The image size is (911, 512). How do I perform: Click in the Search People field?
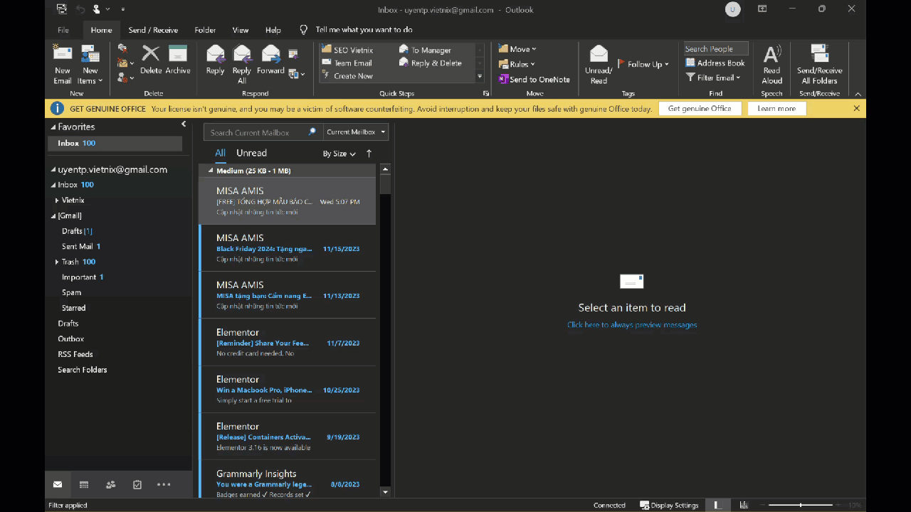point(716,49)
